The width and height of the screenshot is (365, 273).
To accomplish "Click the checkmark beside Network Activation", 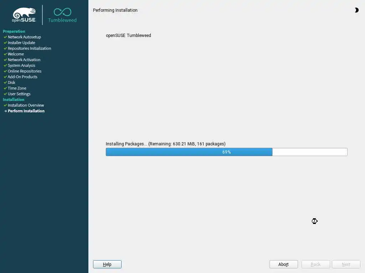I will tap(5, 60).
